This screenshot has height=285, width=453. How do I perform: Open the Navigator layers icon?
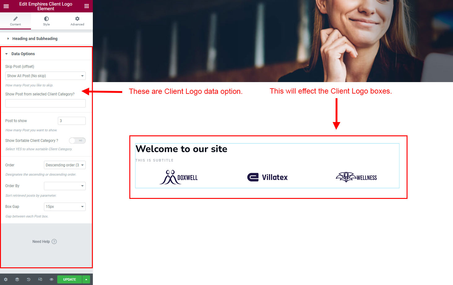pos(17,279)
